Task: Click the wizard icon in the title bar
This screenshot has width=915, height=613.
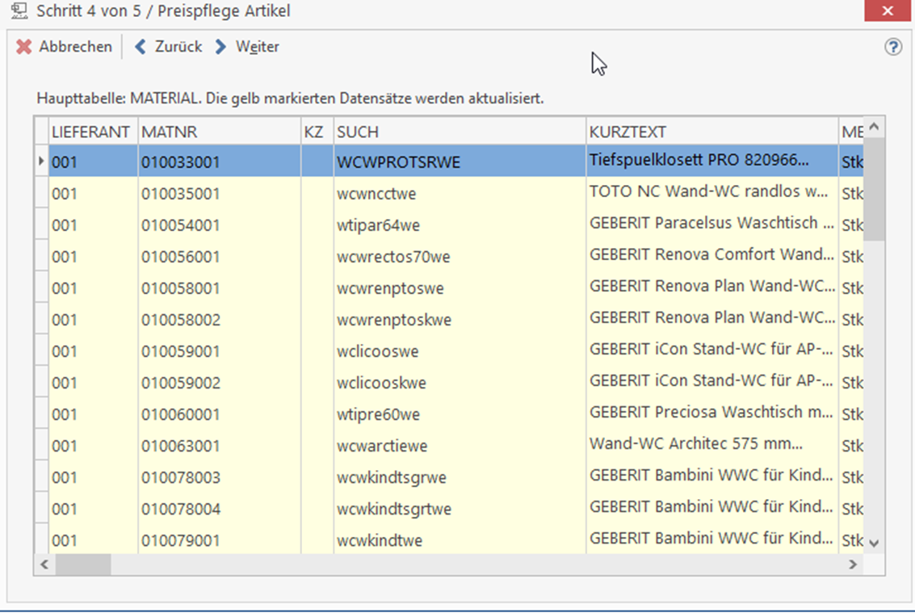Action: [x=17, y=11]
